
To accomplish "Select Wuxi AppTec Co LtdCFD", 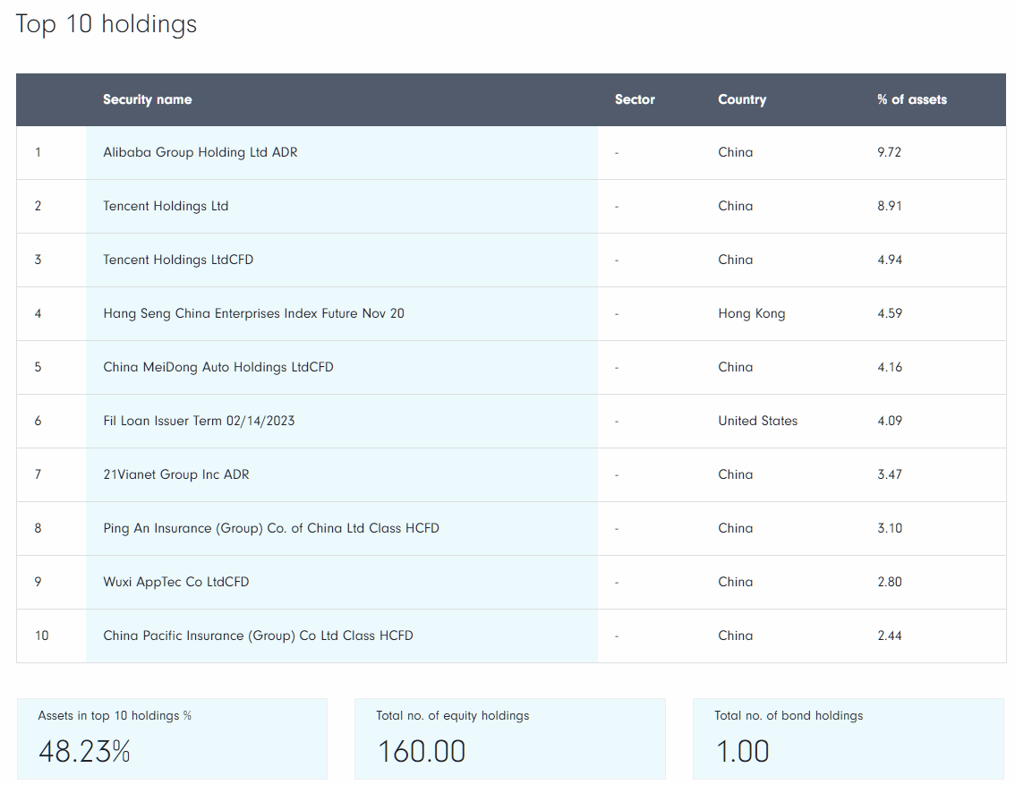I will [176, 582].
